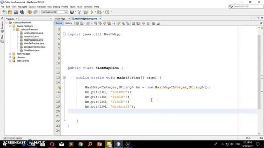Click the Previous Bookmark icon
Screen dimensions: 264x148
click(119, 23)
